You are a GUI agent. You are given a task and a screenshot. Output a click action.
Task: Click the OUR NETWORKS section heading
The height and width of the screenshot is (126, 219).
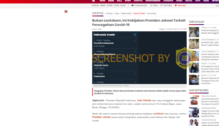(x=198, y=90)
